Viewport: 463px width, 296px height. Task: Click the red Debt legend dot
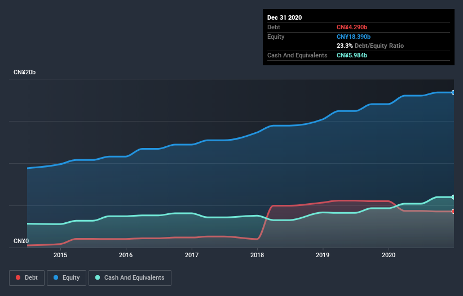18,277
